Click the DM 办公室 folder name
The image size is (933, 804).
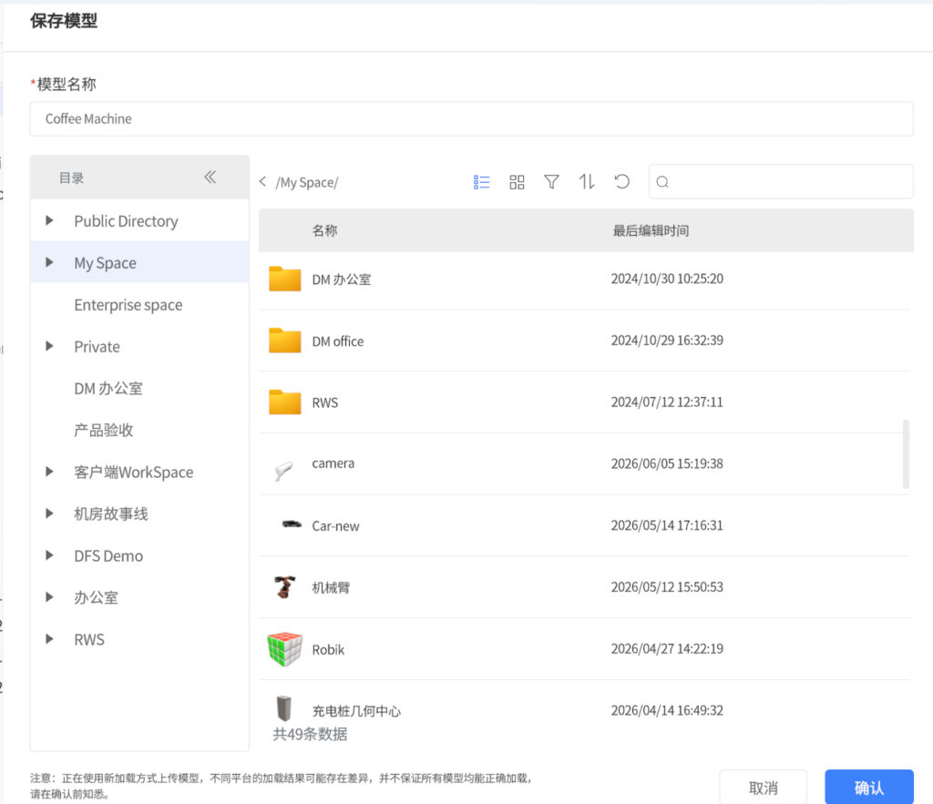[342, 280]
